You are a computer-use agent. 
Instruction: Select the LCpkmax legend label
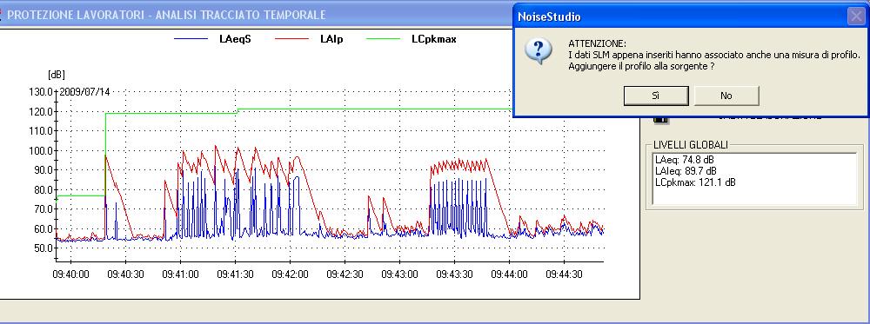tap(434, 39)
